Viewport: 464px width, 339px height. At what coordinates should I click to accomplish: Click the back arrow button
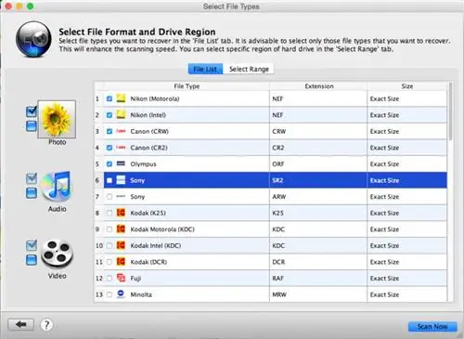[20, 324]
